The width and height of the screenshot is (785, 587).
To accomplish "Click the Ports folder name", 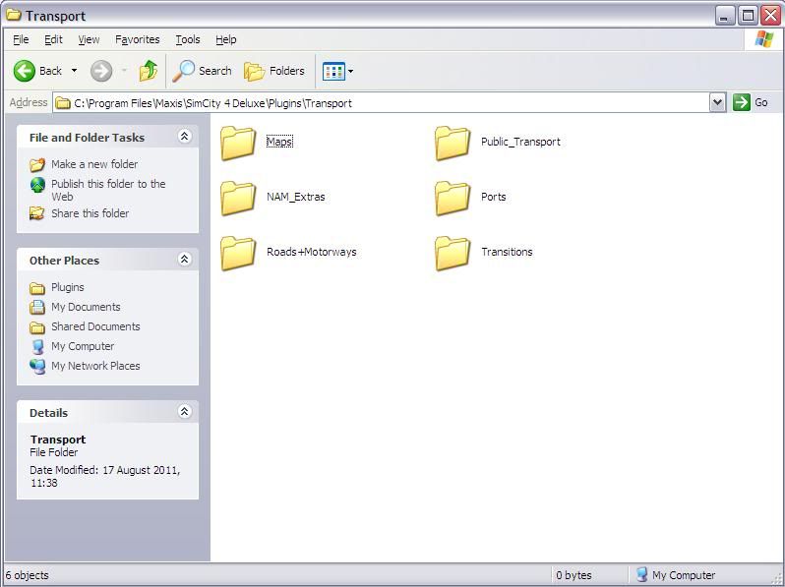I will click(494, 197).
